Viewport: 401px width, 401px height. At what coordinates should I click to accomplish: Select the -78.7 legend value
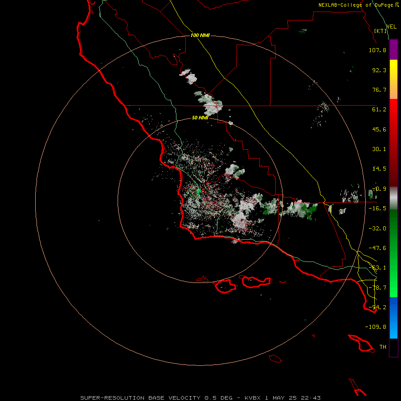click(x=377, y=288)
